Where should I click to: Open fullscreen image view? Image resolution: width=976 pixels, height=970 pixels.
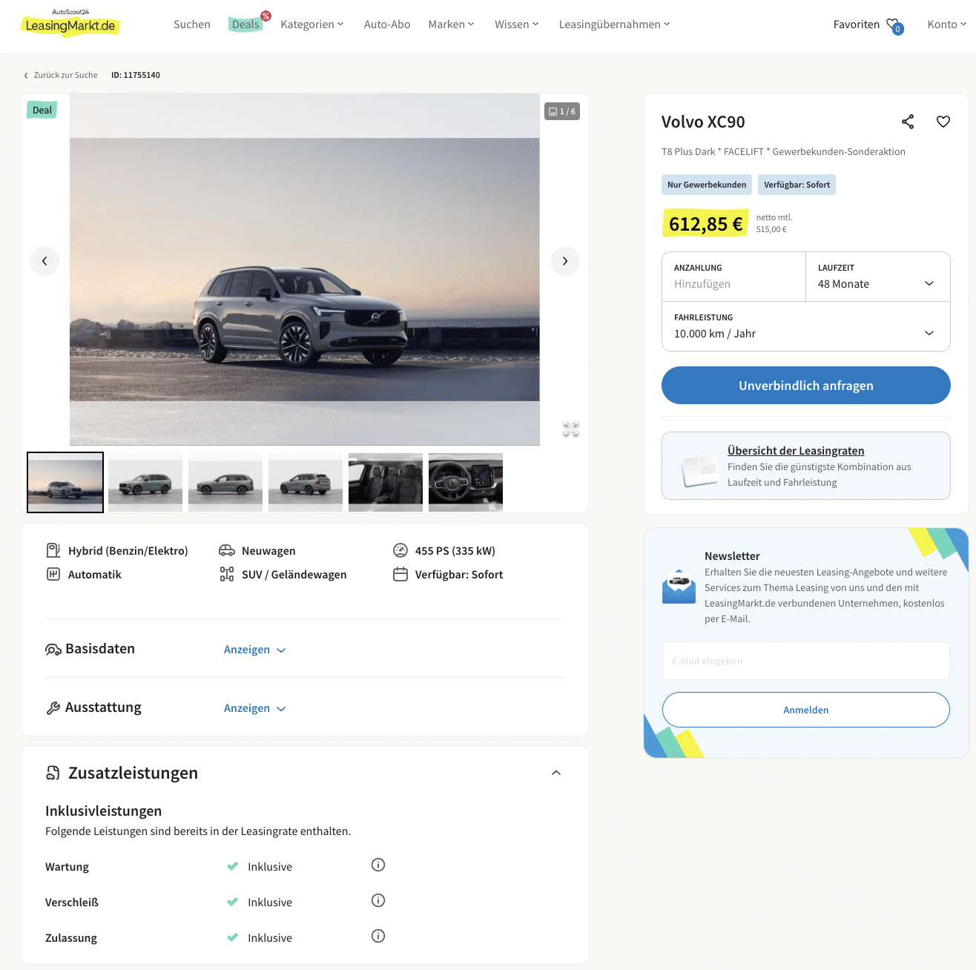[x=570, y=429]
